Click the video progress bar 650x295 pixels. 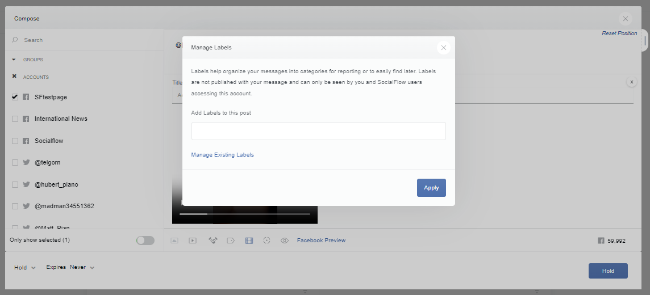[244, 214]
